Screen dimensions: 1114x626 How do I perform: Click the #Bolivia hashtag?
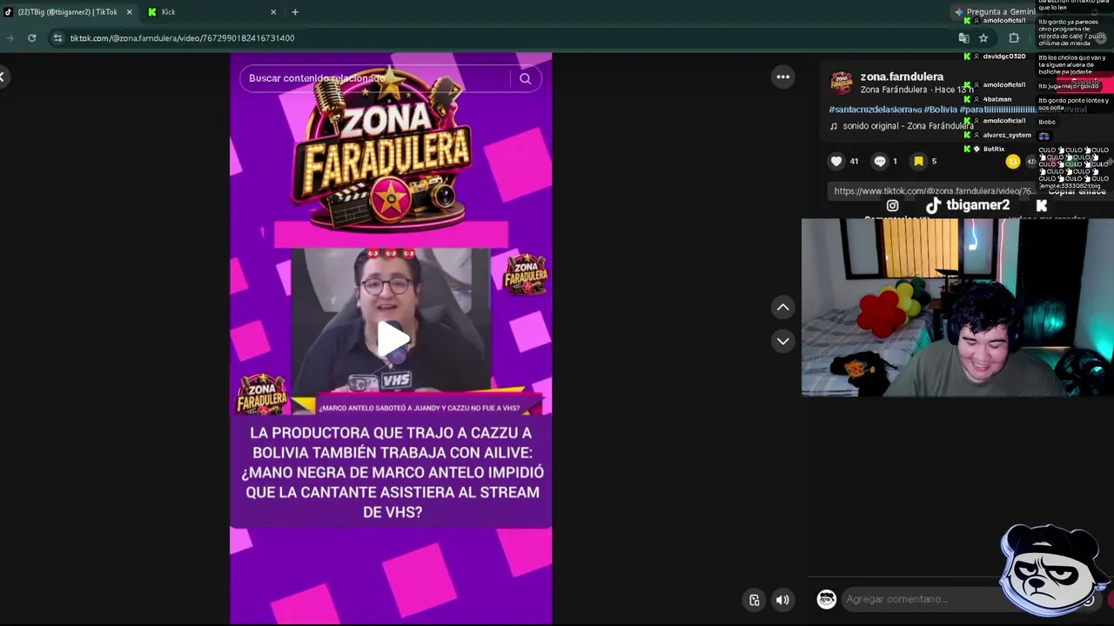[x=940, y=110]
